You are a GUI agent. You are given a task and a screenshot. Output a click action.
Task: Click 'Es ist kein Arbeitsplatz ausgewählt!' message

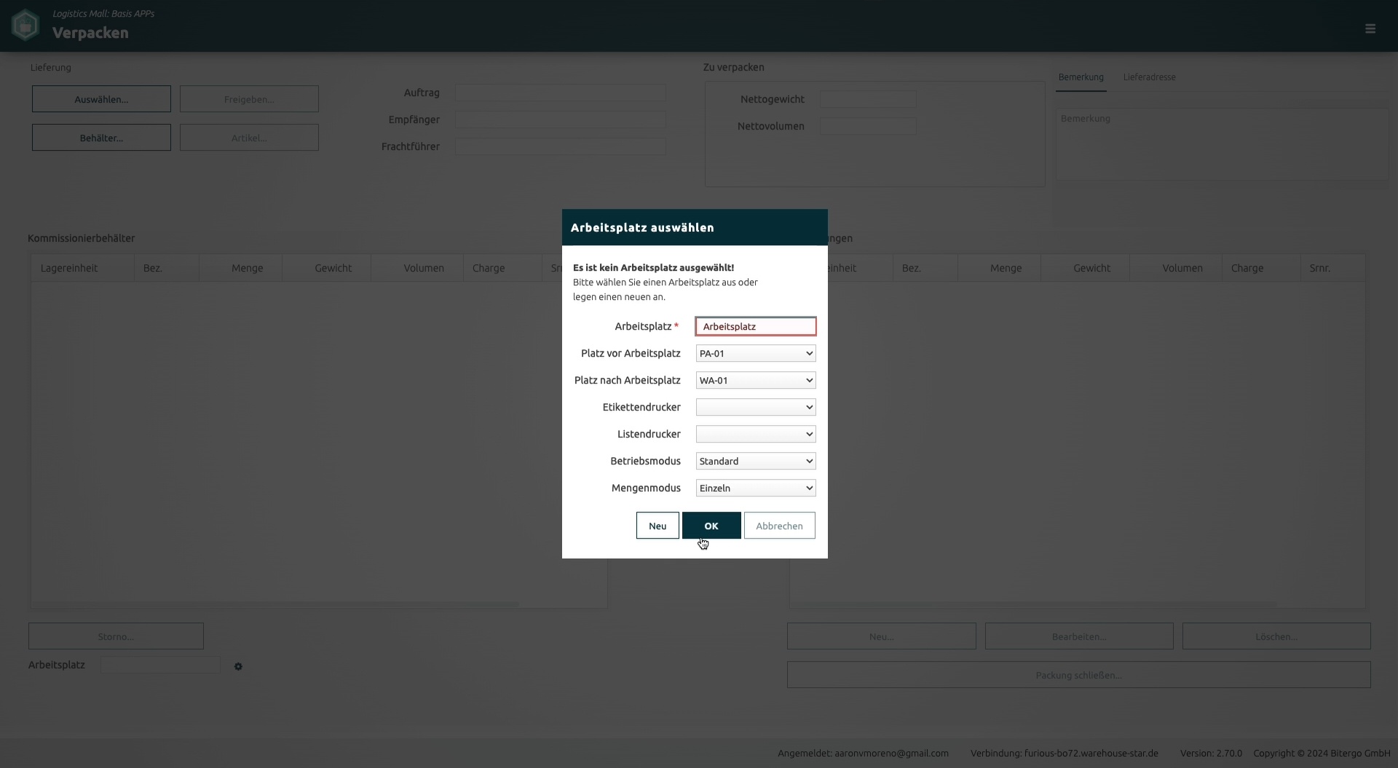tap(653, 268)
